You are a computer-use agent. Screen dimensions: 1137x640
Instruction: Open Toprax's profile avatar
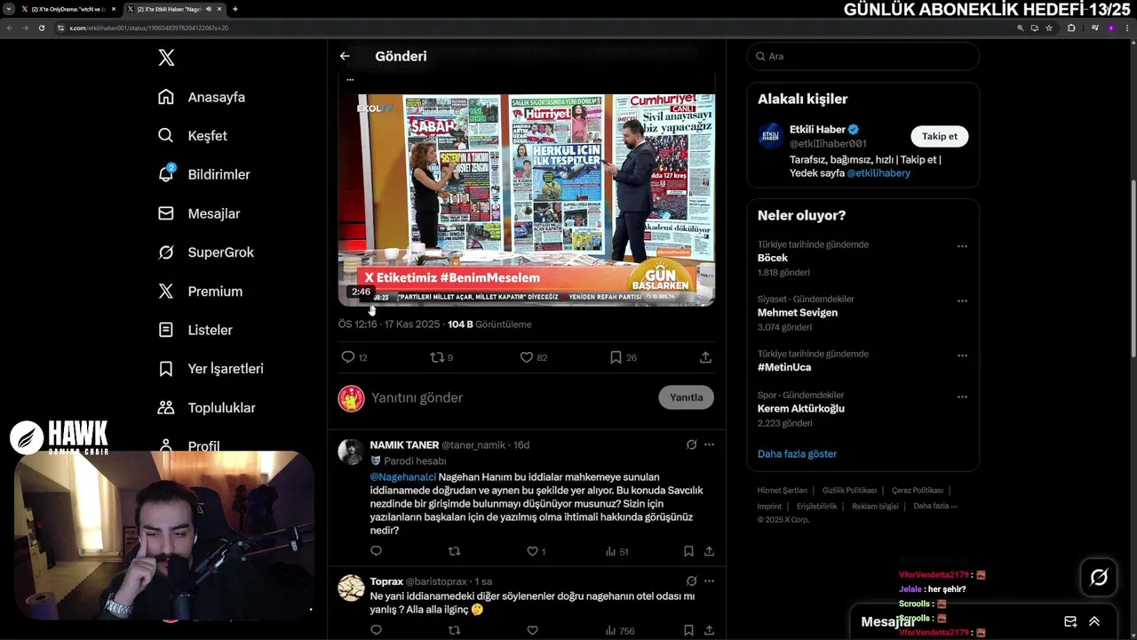coord(351,588)
